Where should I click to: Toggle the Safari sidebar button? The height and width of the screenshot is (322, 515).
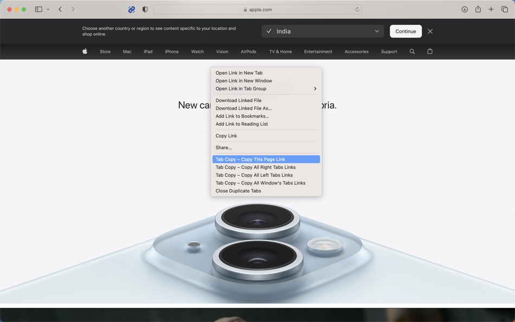[38, 9]
